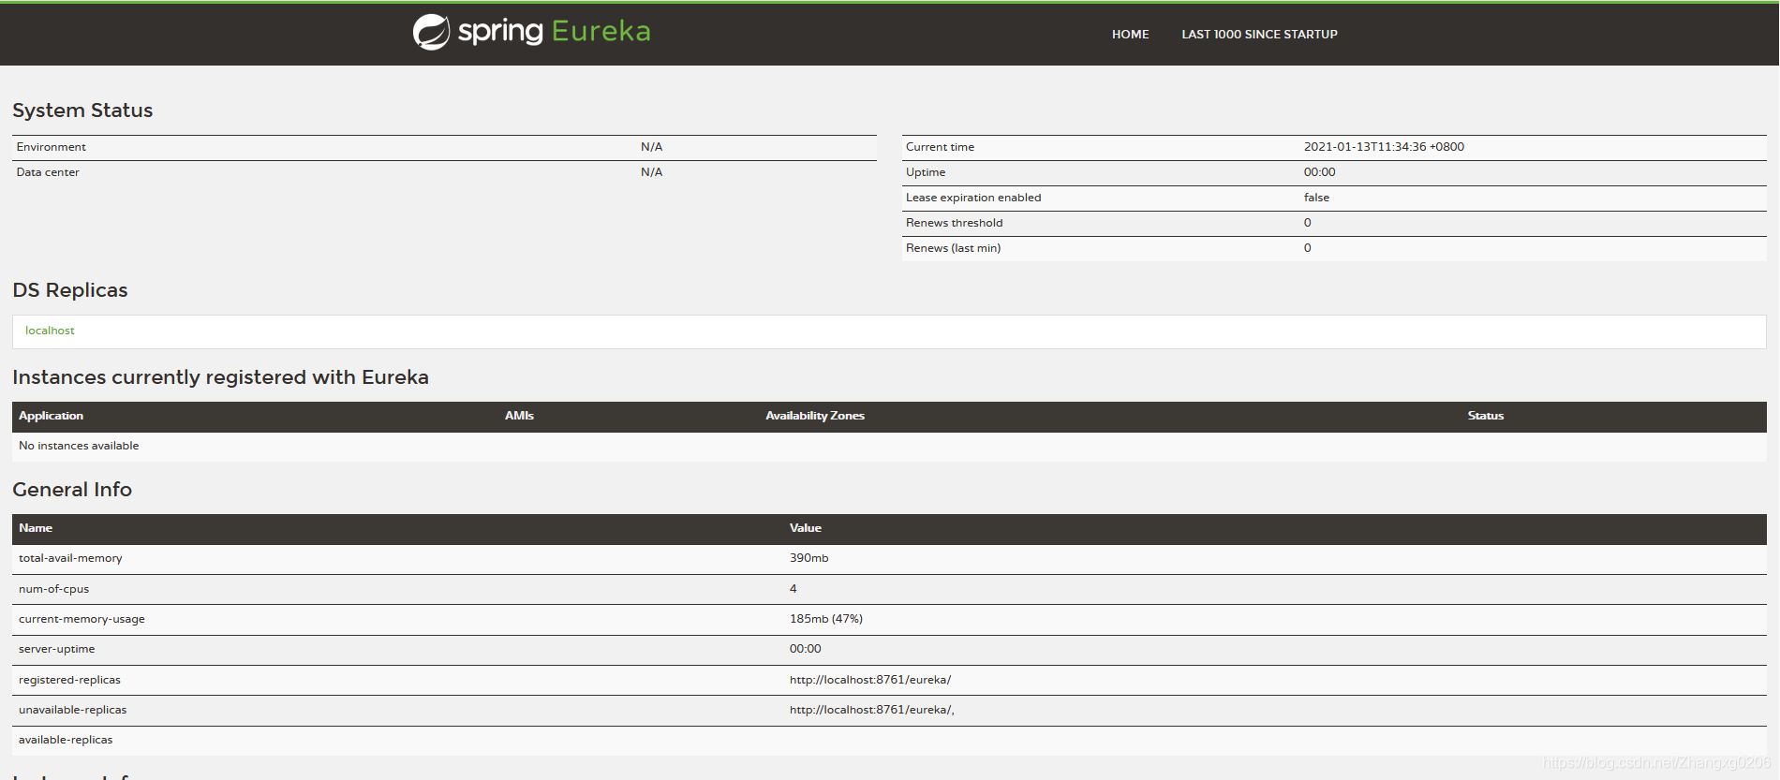Click the unavailable-replicas eureka URL value
This screenshot has width=1780, height=780.
tap(871, 710)
